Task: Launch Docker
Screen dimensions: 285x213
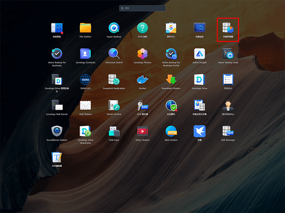Action: click(142, 80)
